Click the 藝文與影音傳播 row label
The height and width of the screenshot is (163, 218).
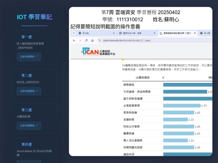pyautogui.click(x=133, y=99)
